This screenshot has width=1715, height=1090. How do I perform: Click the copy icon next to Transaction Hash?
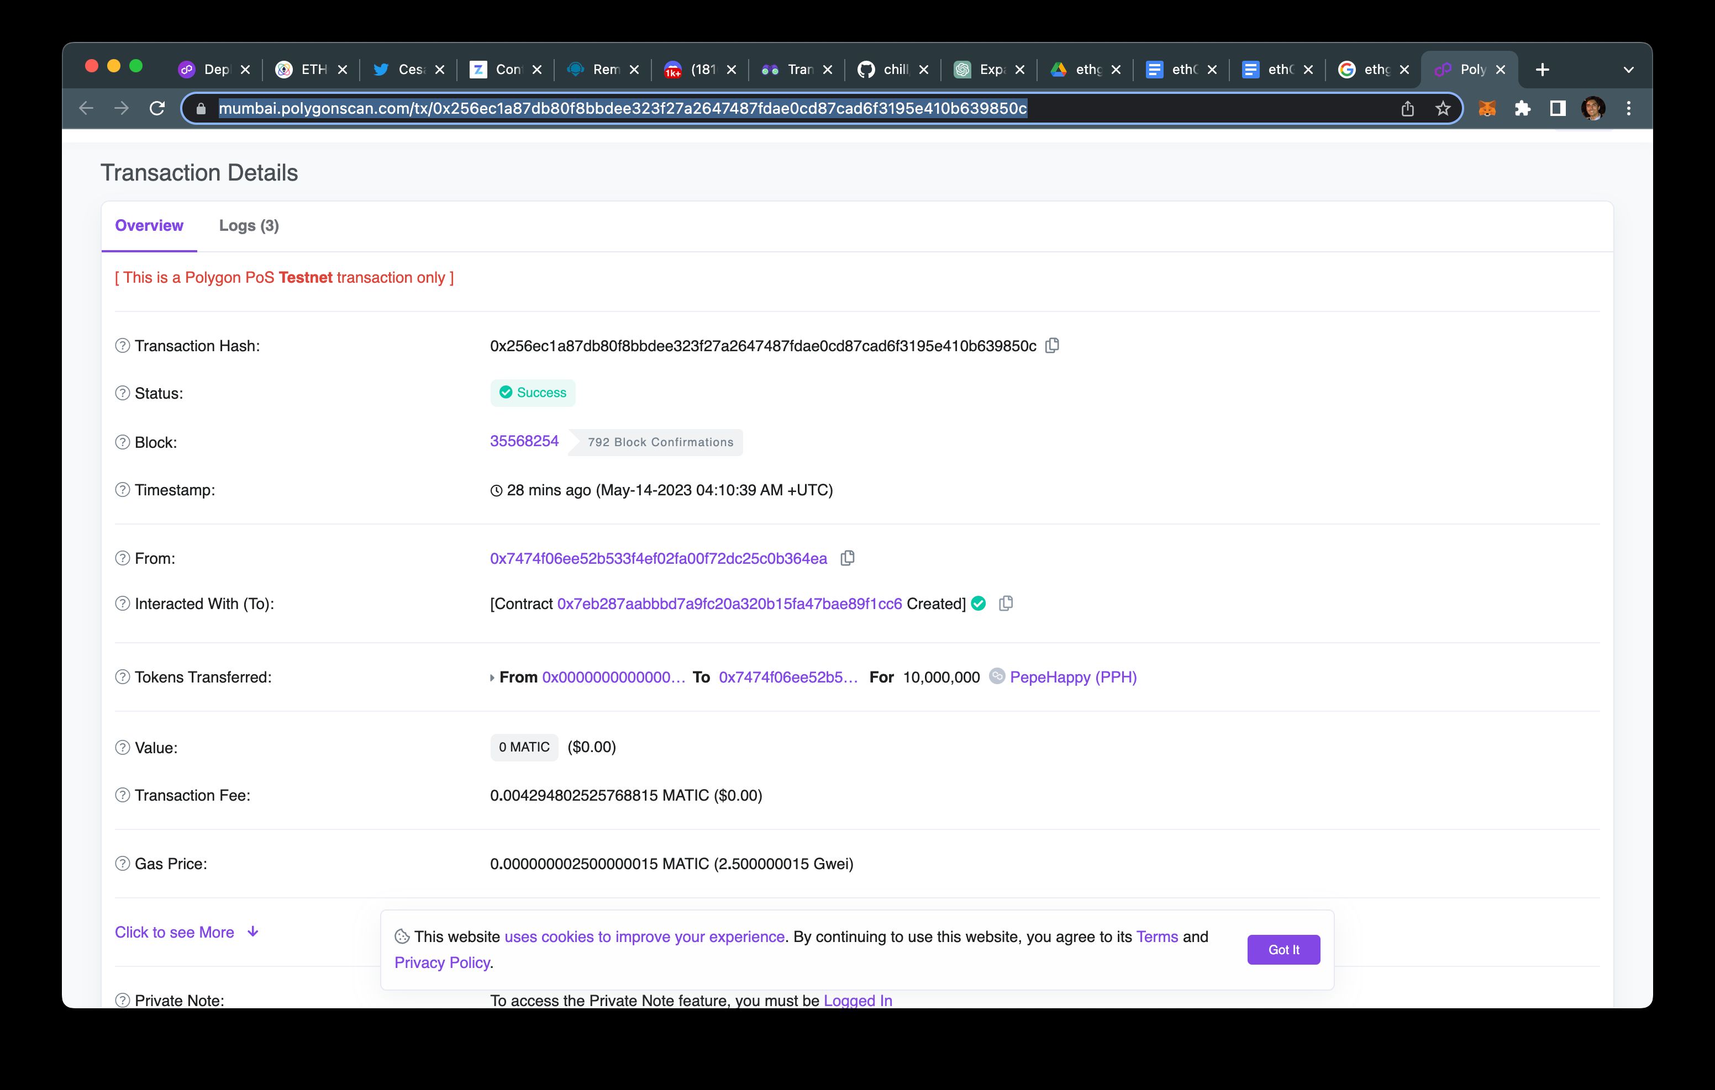point(1054,346)
